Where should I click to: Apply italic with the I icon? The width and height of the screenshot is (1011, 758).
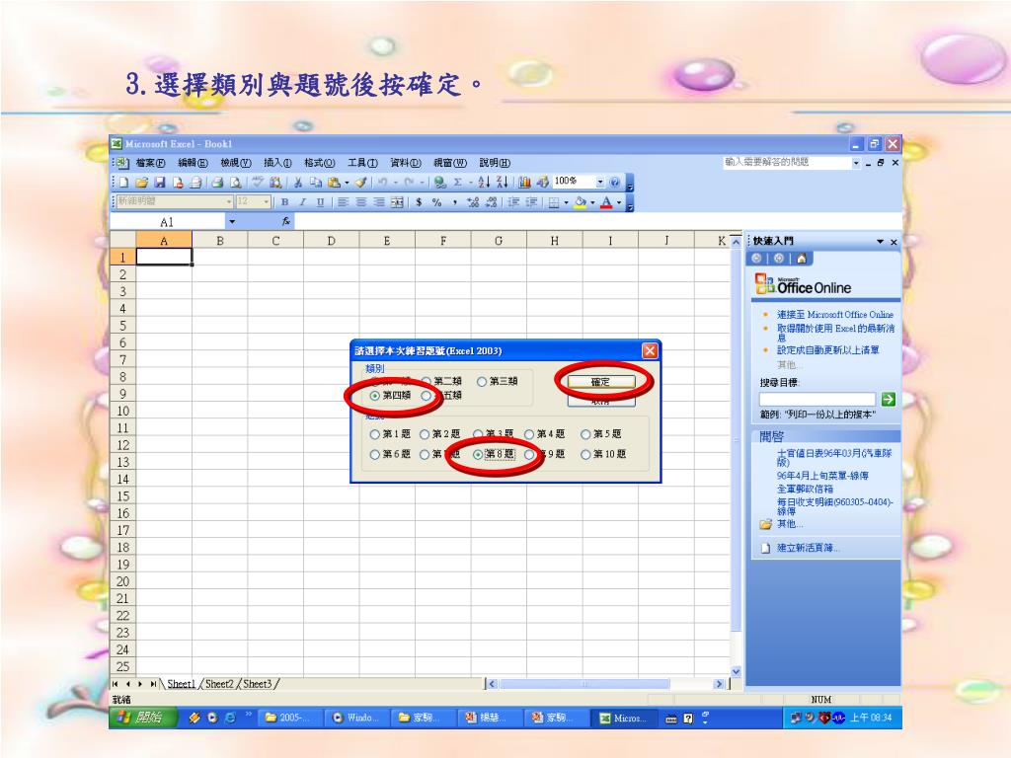coord(302,202)
